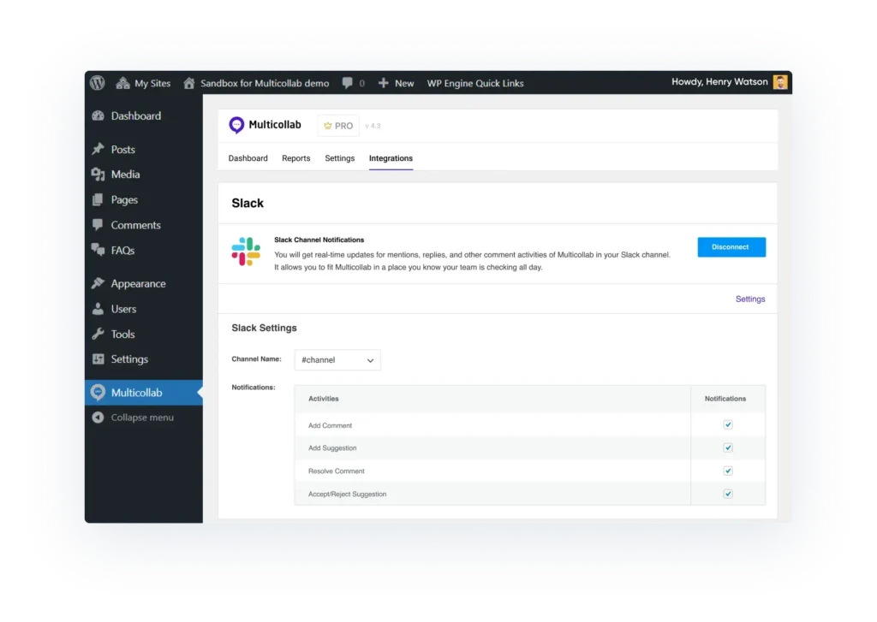This screenshot has height=622, width=877.
Task: Click Comments label in sidebar
Action: 136,225
